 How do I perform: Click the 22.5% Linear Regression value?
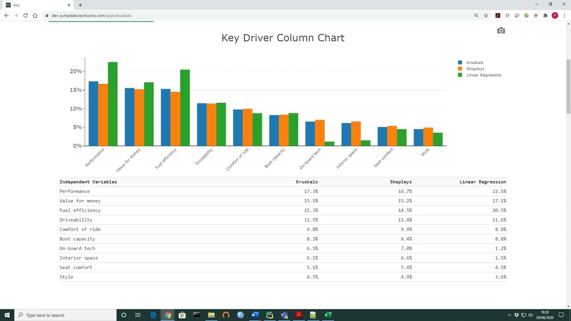coord(500,191)
